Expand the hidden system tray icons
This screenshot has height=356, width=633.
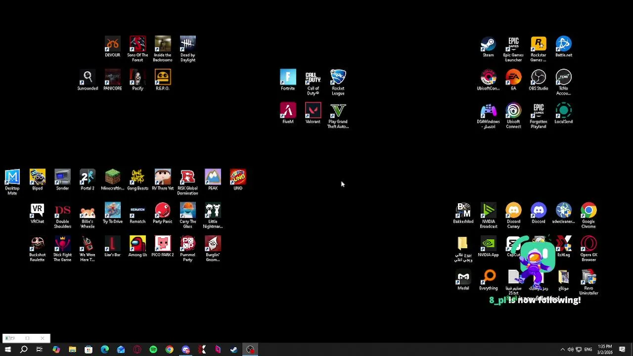point(562,350)
